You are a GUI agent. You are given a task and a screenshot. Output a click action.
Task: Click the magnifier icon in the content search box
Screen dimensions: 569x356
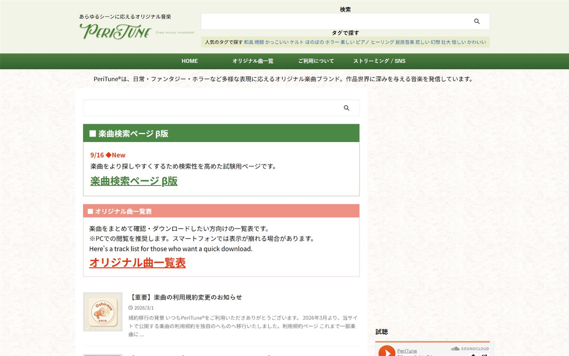click(x=347, y=108)
